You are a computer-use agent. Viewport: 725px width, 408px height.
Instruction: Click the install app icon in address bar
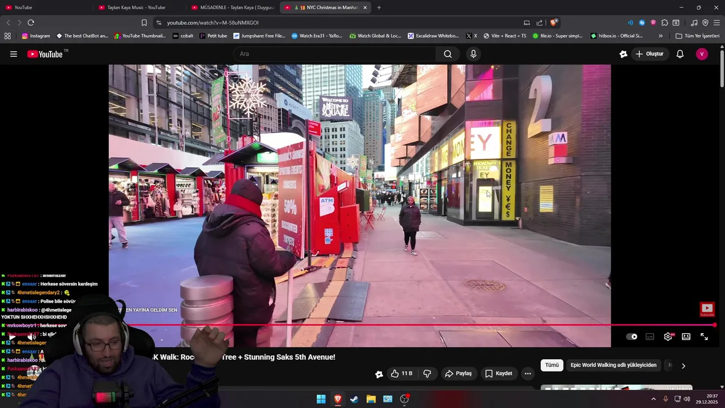(x=527, y=23)
